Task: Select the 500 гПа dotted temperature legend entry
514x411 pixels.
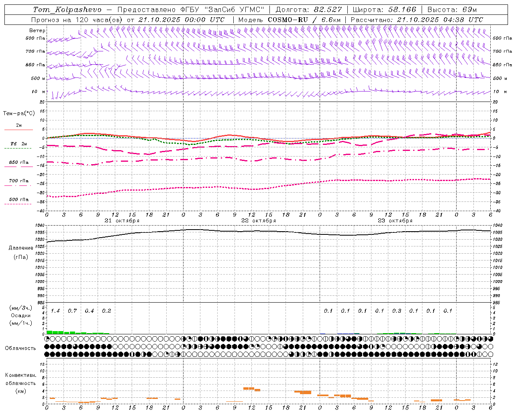Action: pos(18,199)
